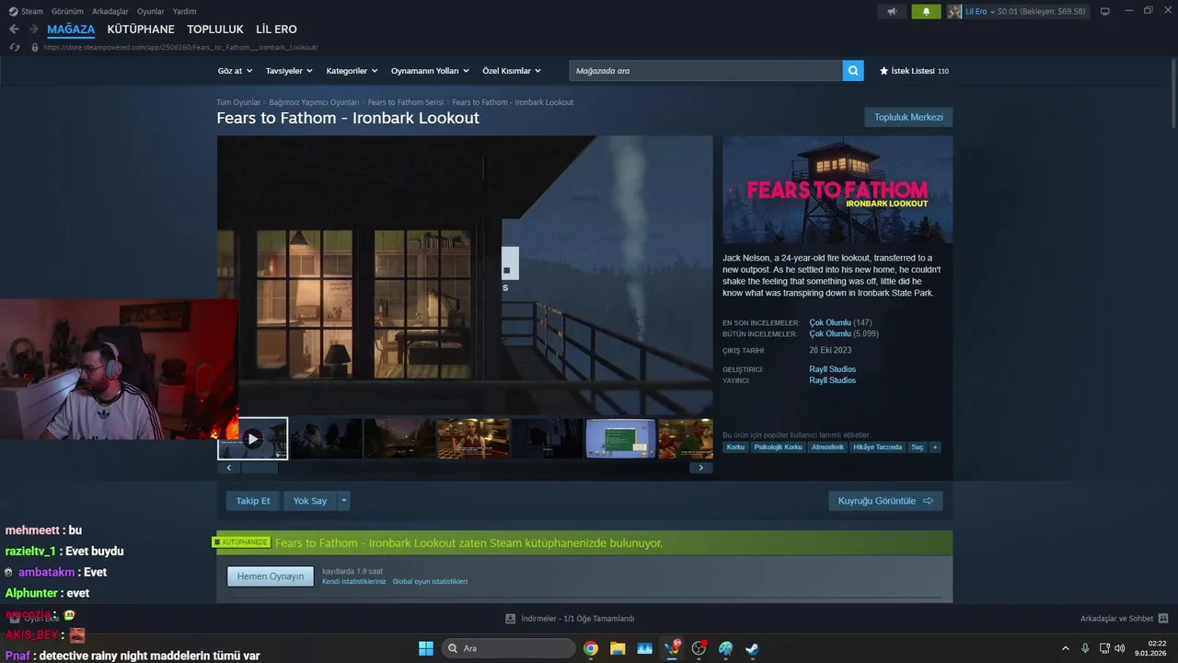1178x663 pixels.
Task: Click Fears to Fathom Serisi breadcrumb
Action: point(406,102)
